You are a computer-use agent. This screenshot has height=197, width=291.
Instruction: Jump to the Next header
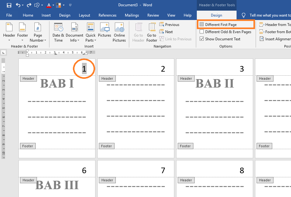click(x=166, y=32)
